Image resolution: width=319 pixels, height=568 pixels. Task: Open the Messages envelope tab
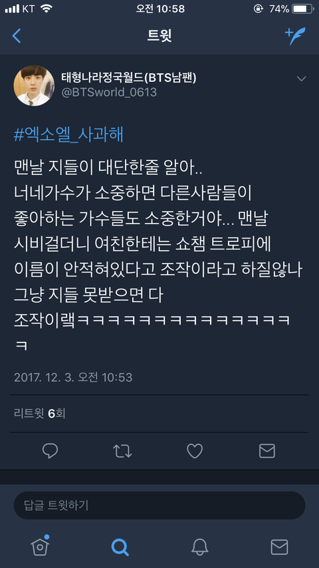[280, 547]
